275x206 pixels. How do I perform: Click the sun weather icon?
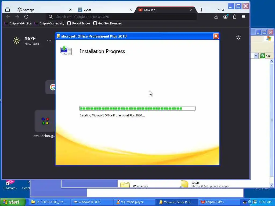tap(17, 41)
